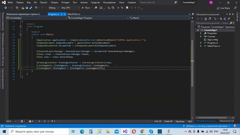Screen dimensions: 240x135
Task: Expand the SelectClass.cs tree node
Action: (201, 46)
